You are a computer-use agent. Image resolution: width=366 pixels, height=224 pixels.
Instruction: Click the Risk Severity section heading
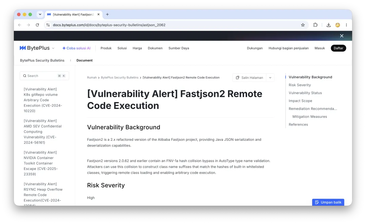[106, 185]
